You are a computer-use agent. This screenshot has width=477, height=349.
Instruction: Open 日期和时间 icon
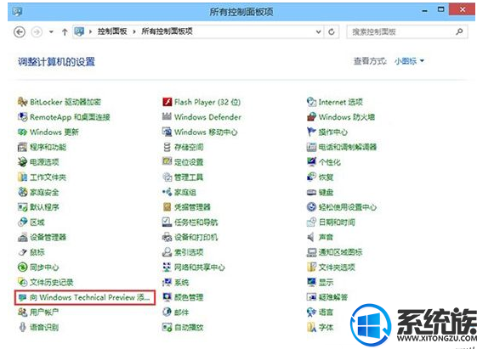click(x=311, y=222)
